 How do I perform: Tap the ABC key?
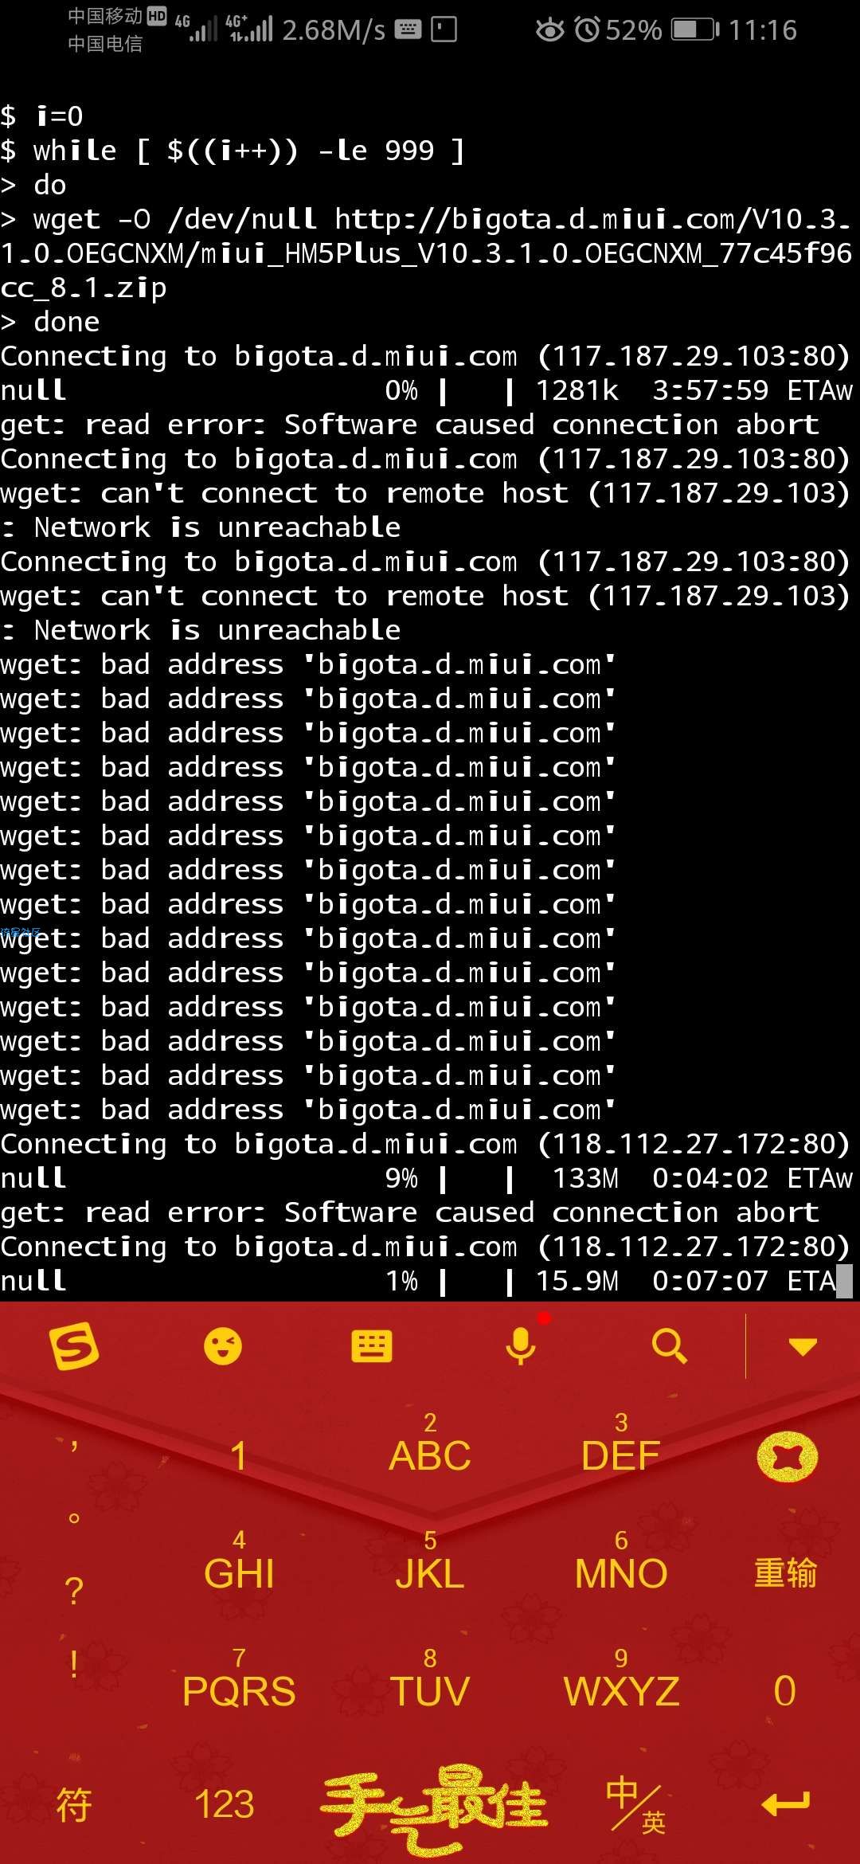[430, 1443]
